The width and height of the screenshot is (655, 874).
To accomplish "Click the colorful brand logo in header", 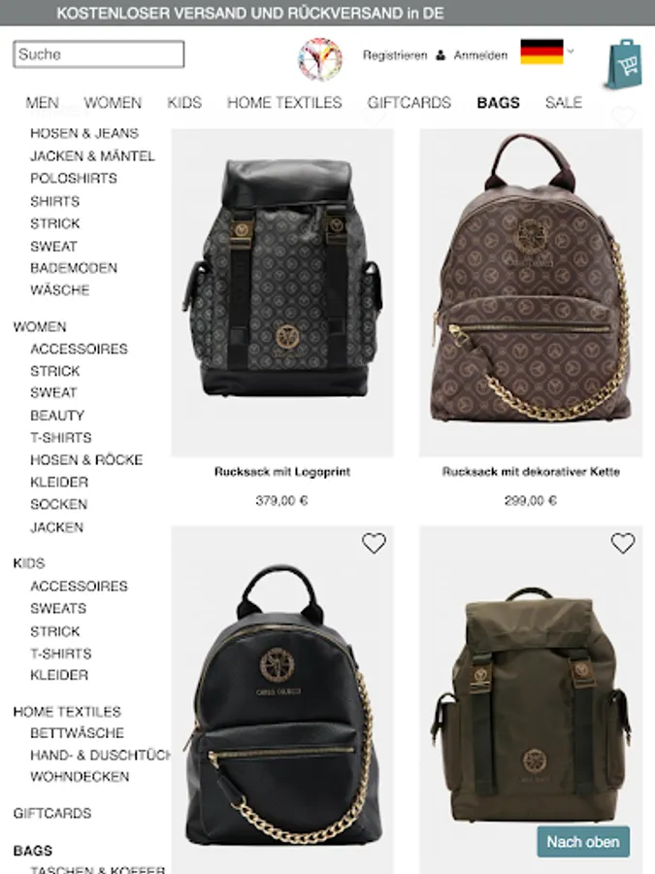I will 320,59.
